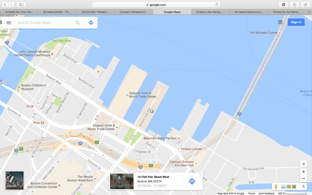Close the 15 Fish Pier info card
This screenshot has width=312, height=195.
tap(200, 175)
